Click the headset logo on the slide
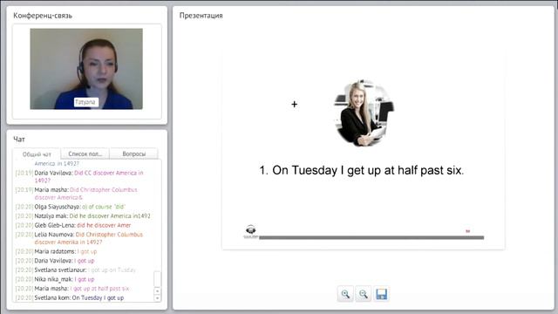Screen dimensions: 558x314 (x=251, y=231)
